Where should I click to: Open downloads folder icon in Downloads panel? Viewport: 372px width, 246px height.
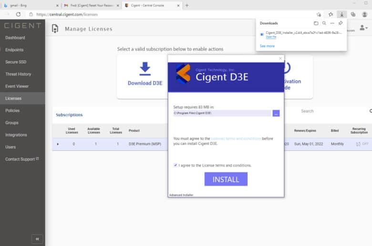tap(316, 23)
